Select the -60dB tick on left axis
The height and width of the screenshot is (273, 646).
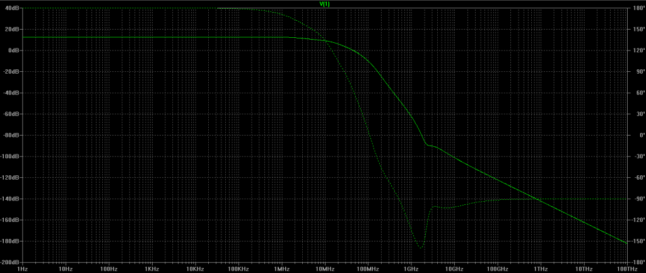click(11, 114)
